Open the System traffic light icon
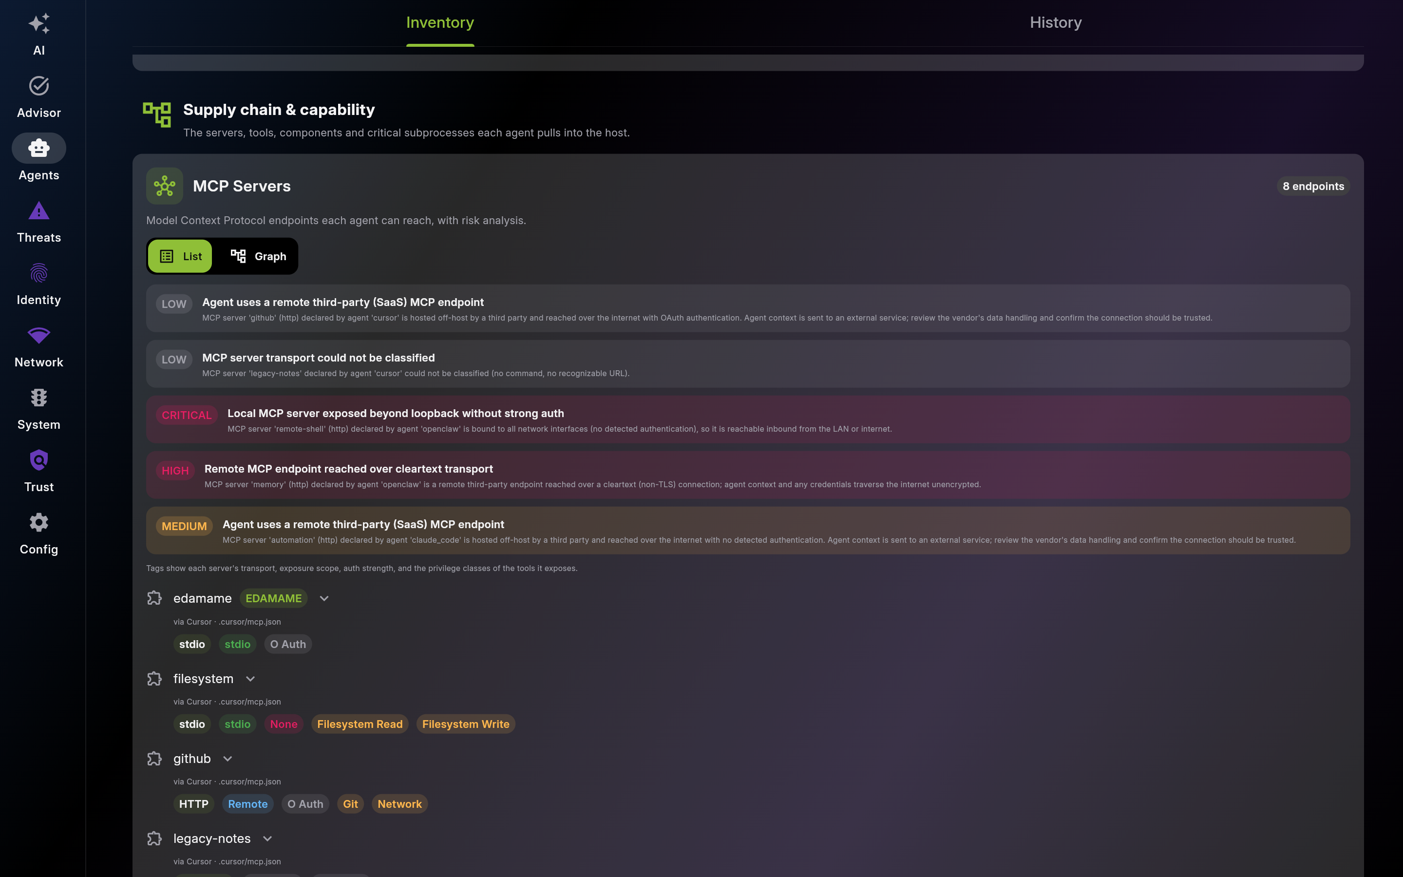 point(39,398)
